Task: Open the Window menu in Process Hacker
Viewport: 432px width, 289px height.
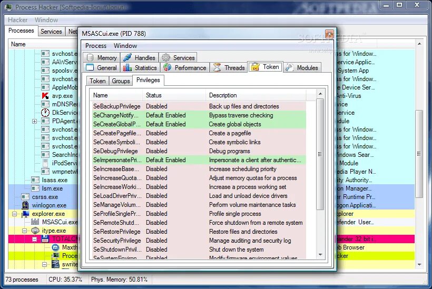Action: [46, 20]
